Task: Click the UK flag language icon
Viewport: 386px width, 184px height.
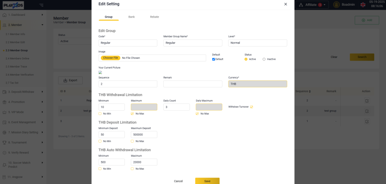Action: tap(363, 5)
